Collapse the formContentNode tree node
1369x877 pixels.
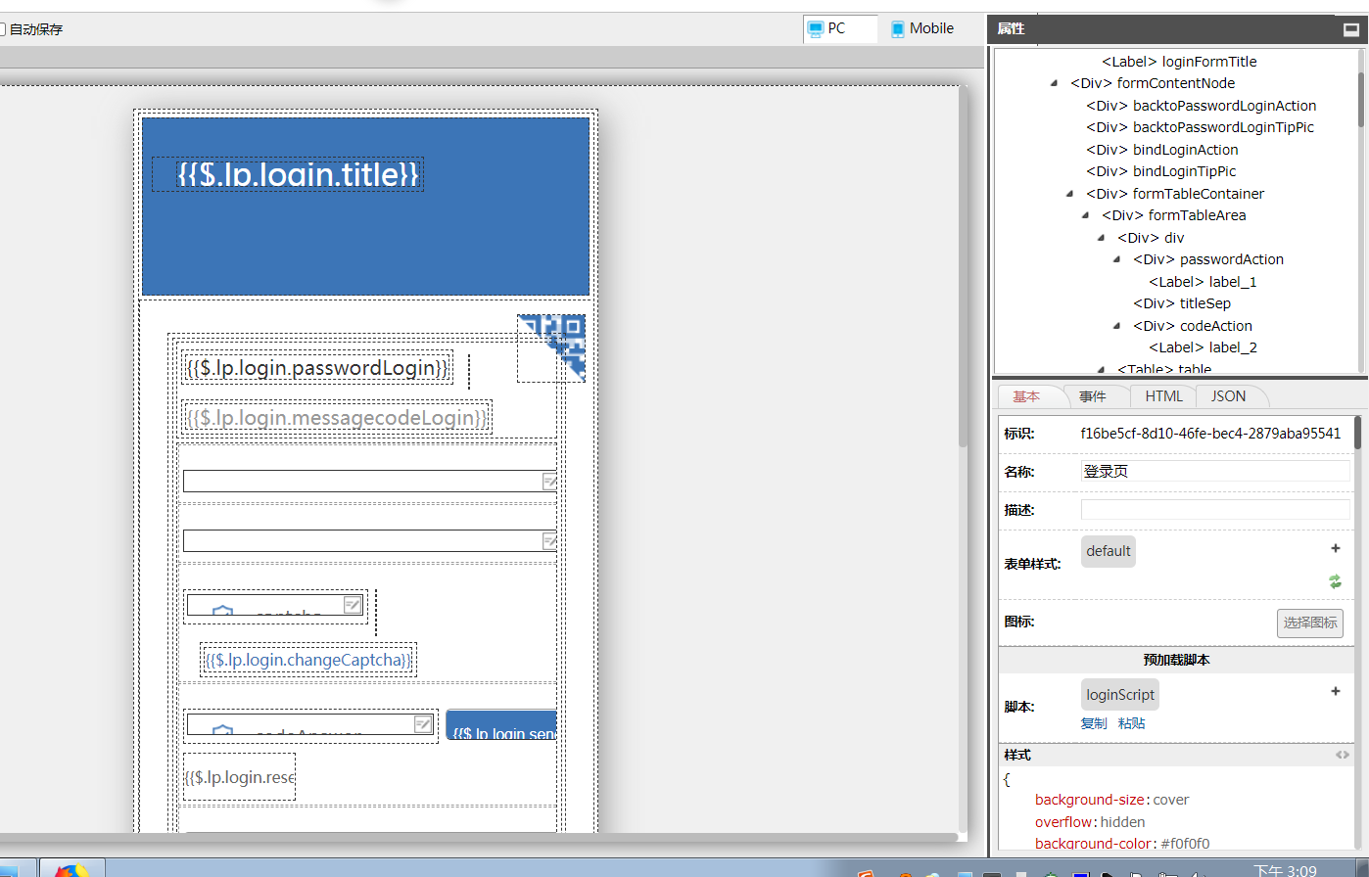[x=1054, y=83]
